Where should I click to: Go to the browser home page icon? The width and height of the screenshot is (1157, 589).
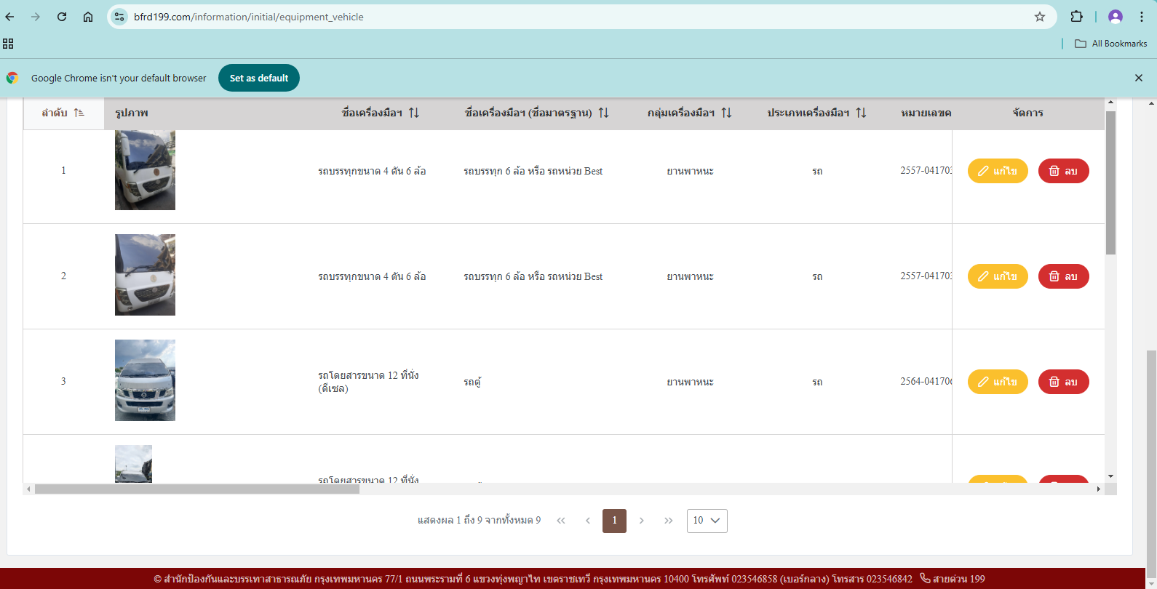point(88,17)
